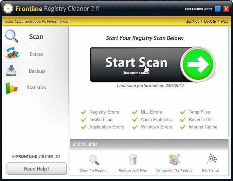This screenshot has width=233, height=181.
Task: Click the Clean The Registry magnifier icon
Action: (x=94, y=160)
